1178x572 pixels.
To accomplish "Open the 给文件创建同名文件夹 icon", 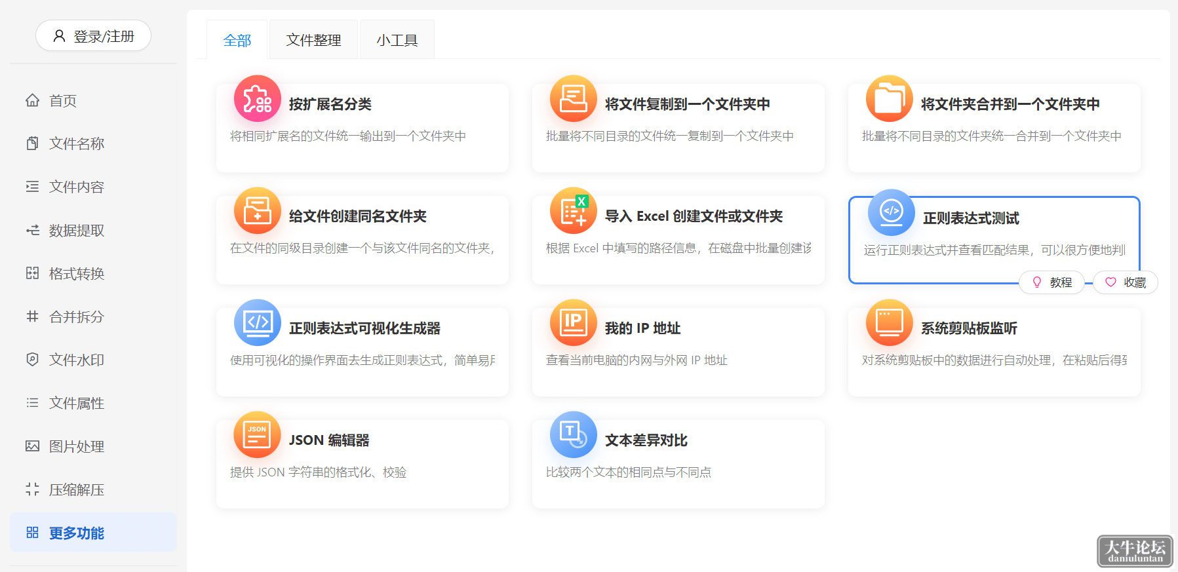I will [258, 211].
